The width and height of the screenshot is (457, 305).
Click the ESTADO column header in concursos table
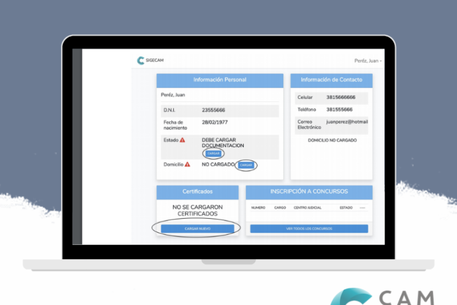[346, 208]
